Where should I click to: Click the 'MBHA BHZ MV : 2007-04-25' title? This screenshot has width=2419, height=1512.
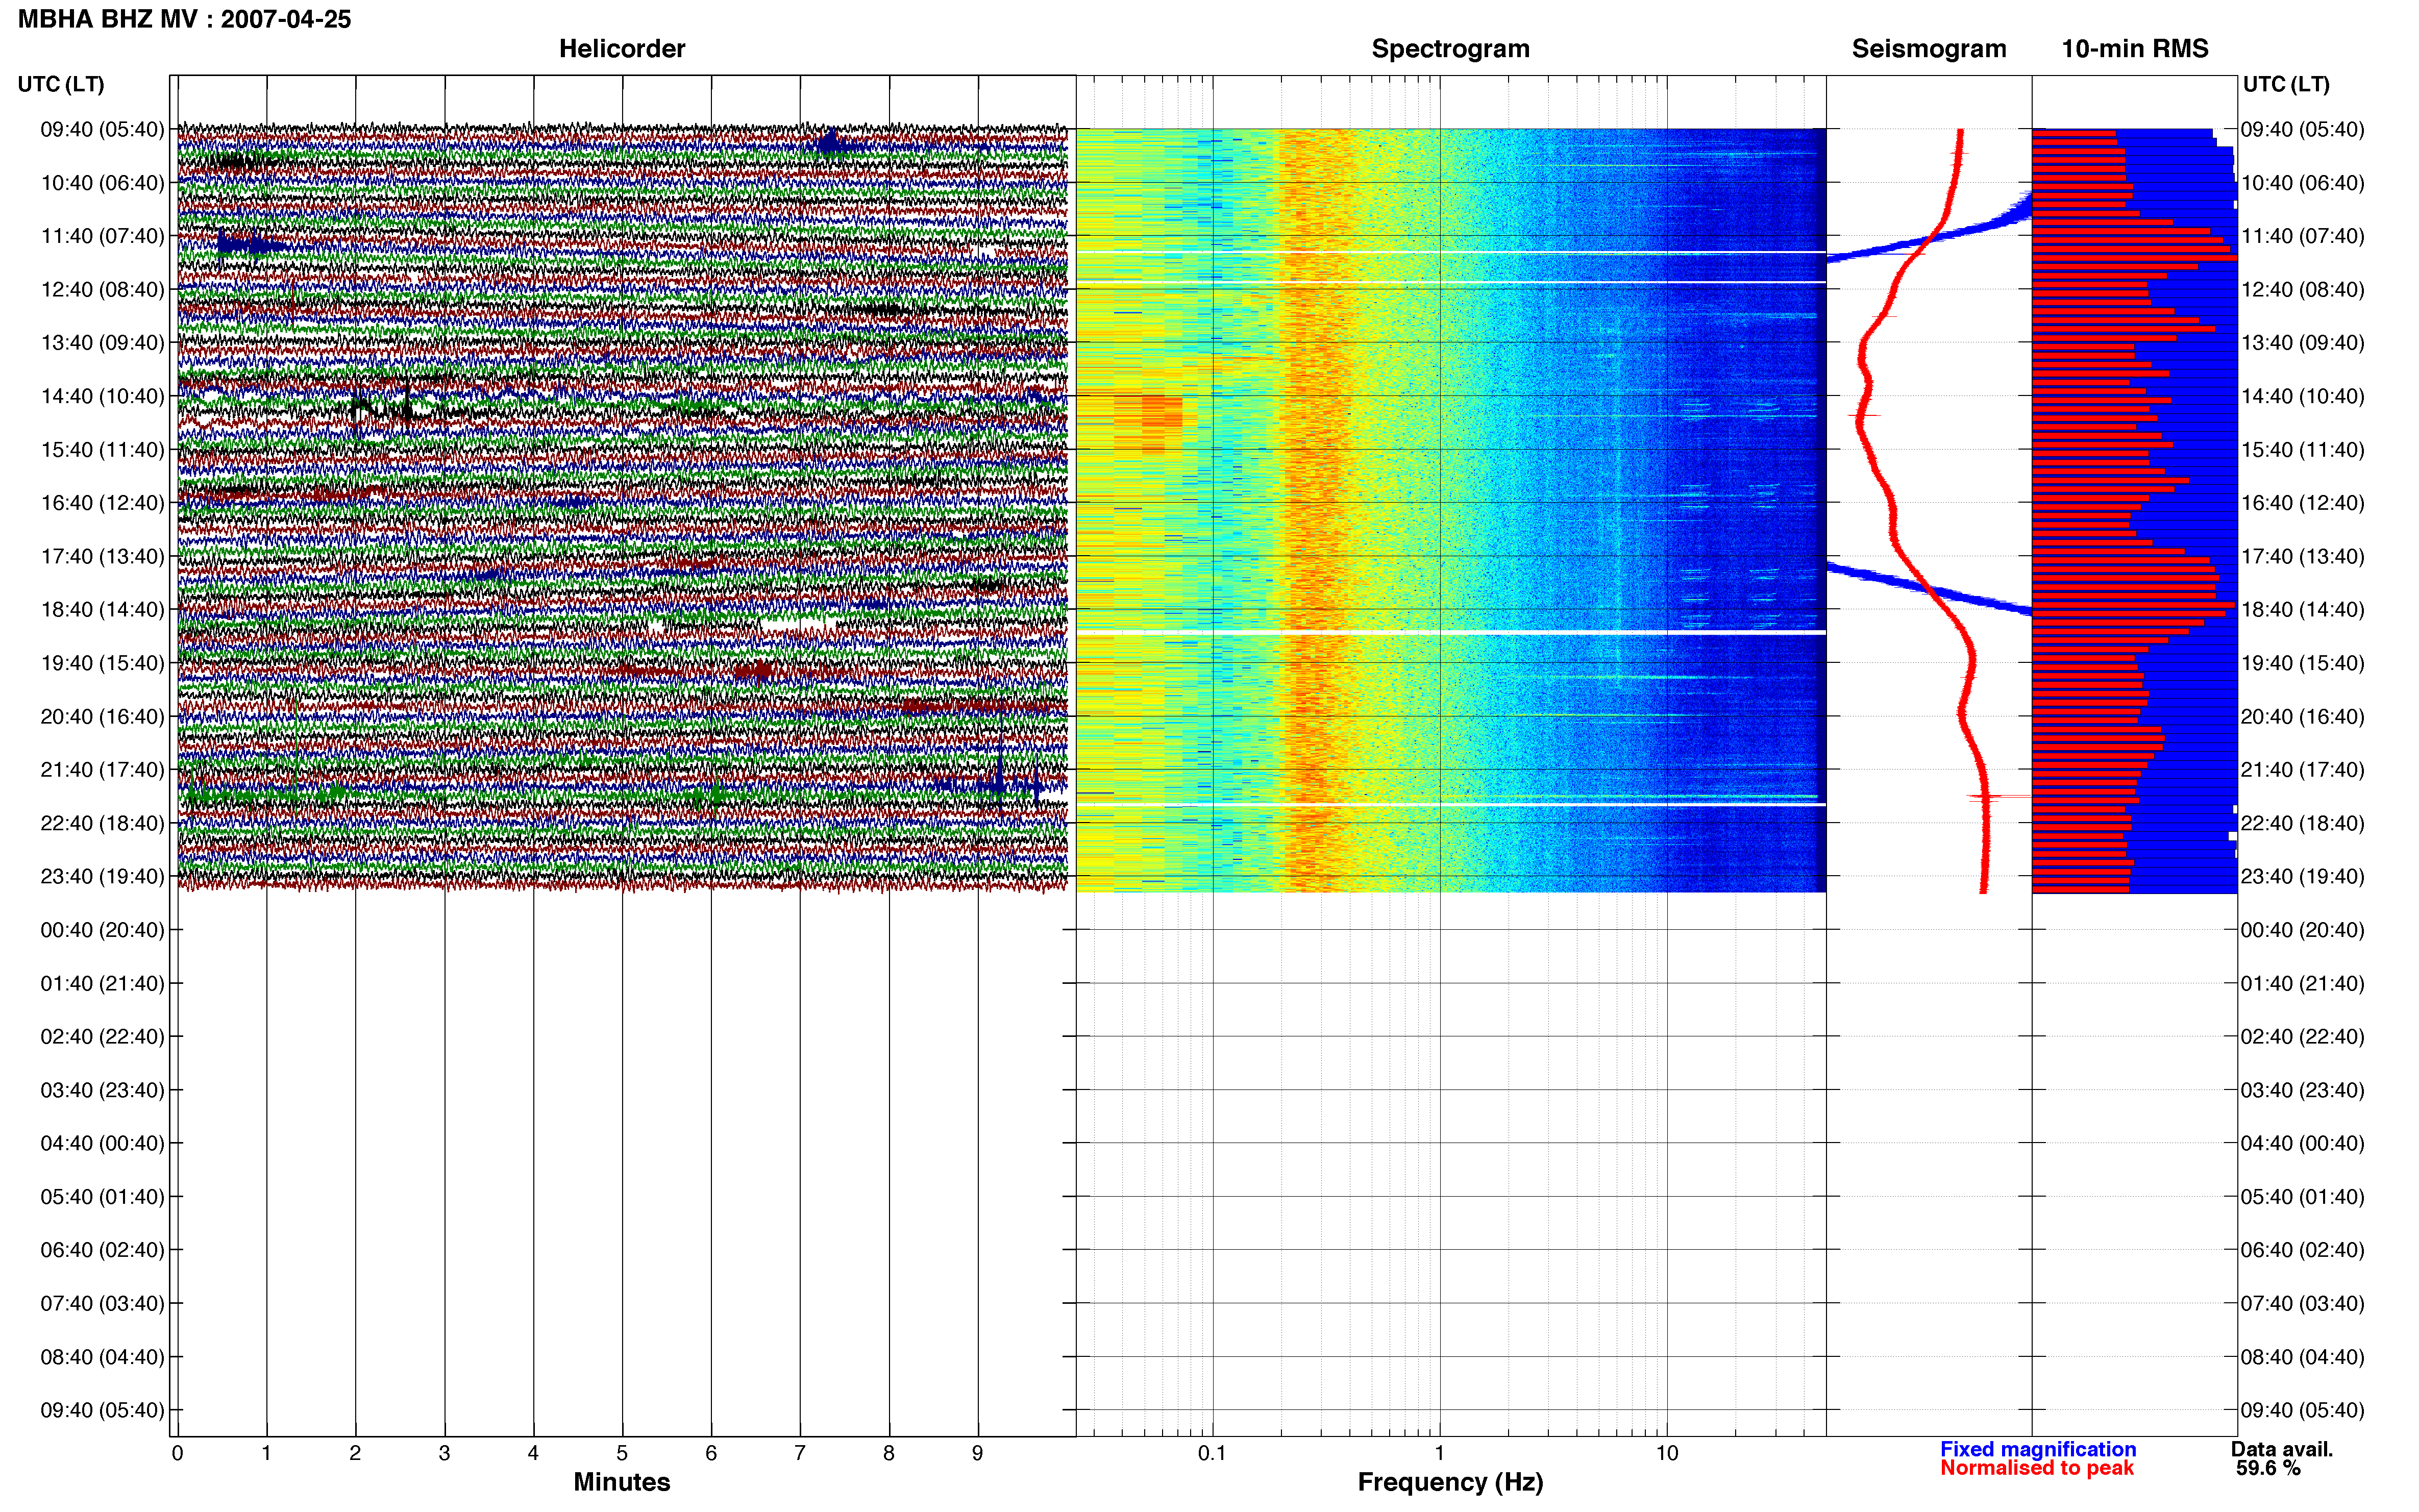coord(184,19)
